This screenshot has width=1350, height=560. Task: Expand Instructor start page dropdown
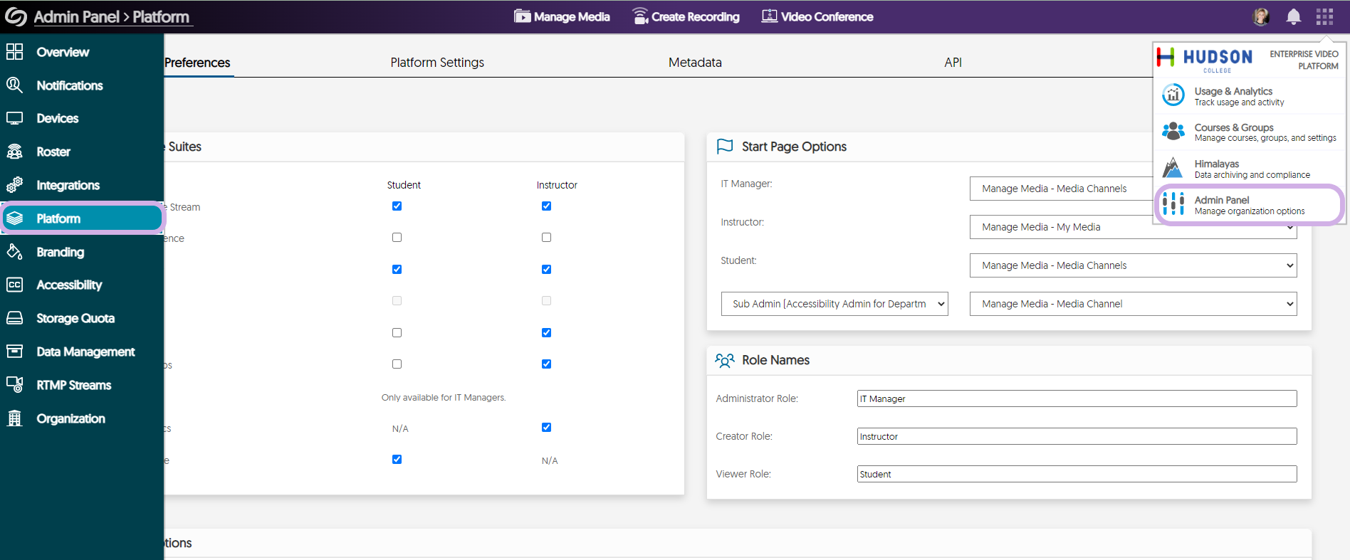point(1132,227)
